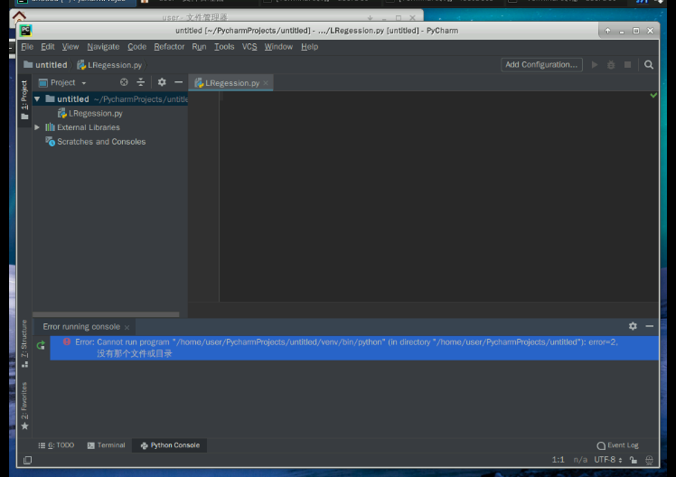Toggle the 1: Project side tool window

[24, 100]
